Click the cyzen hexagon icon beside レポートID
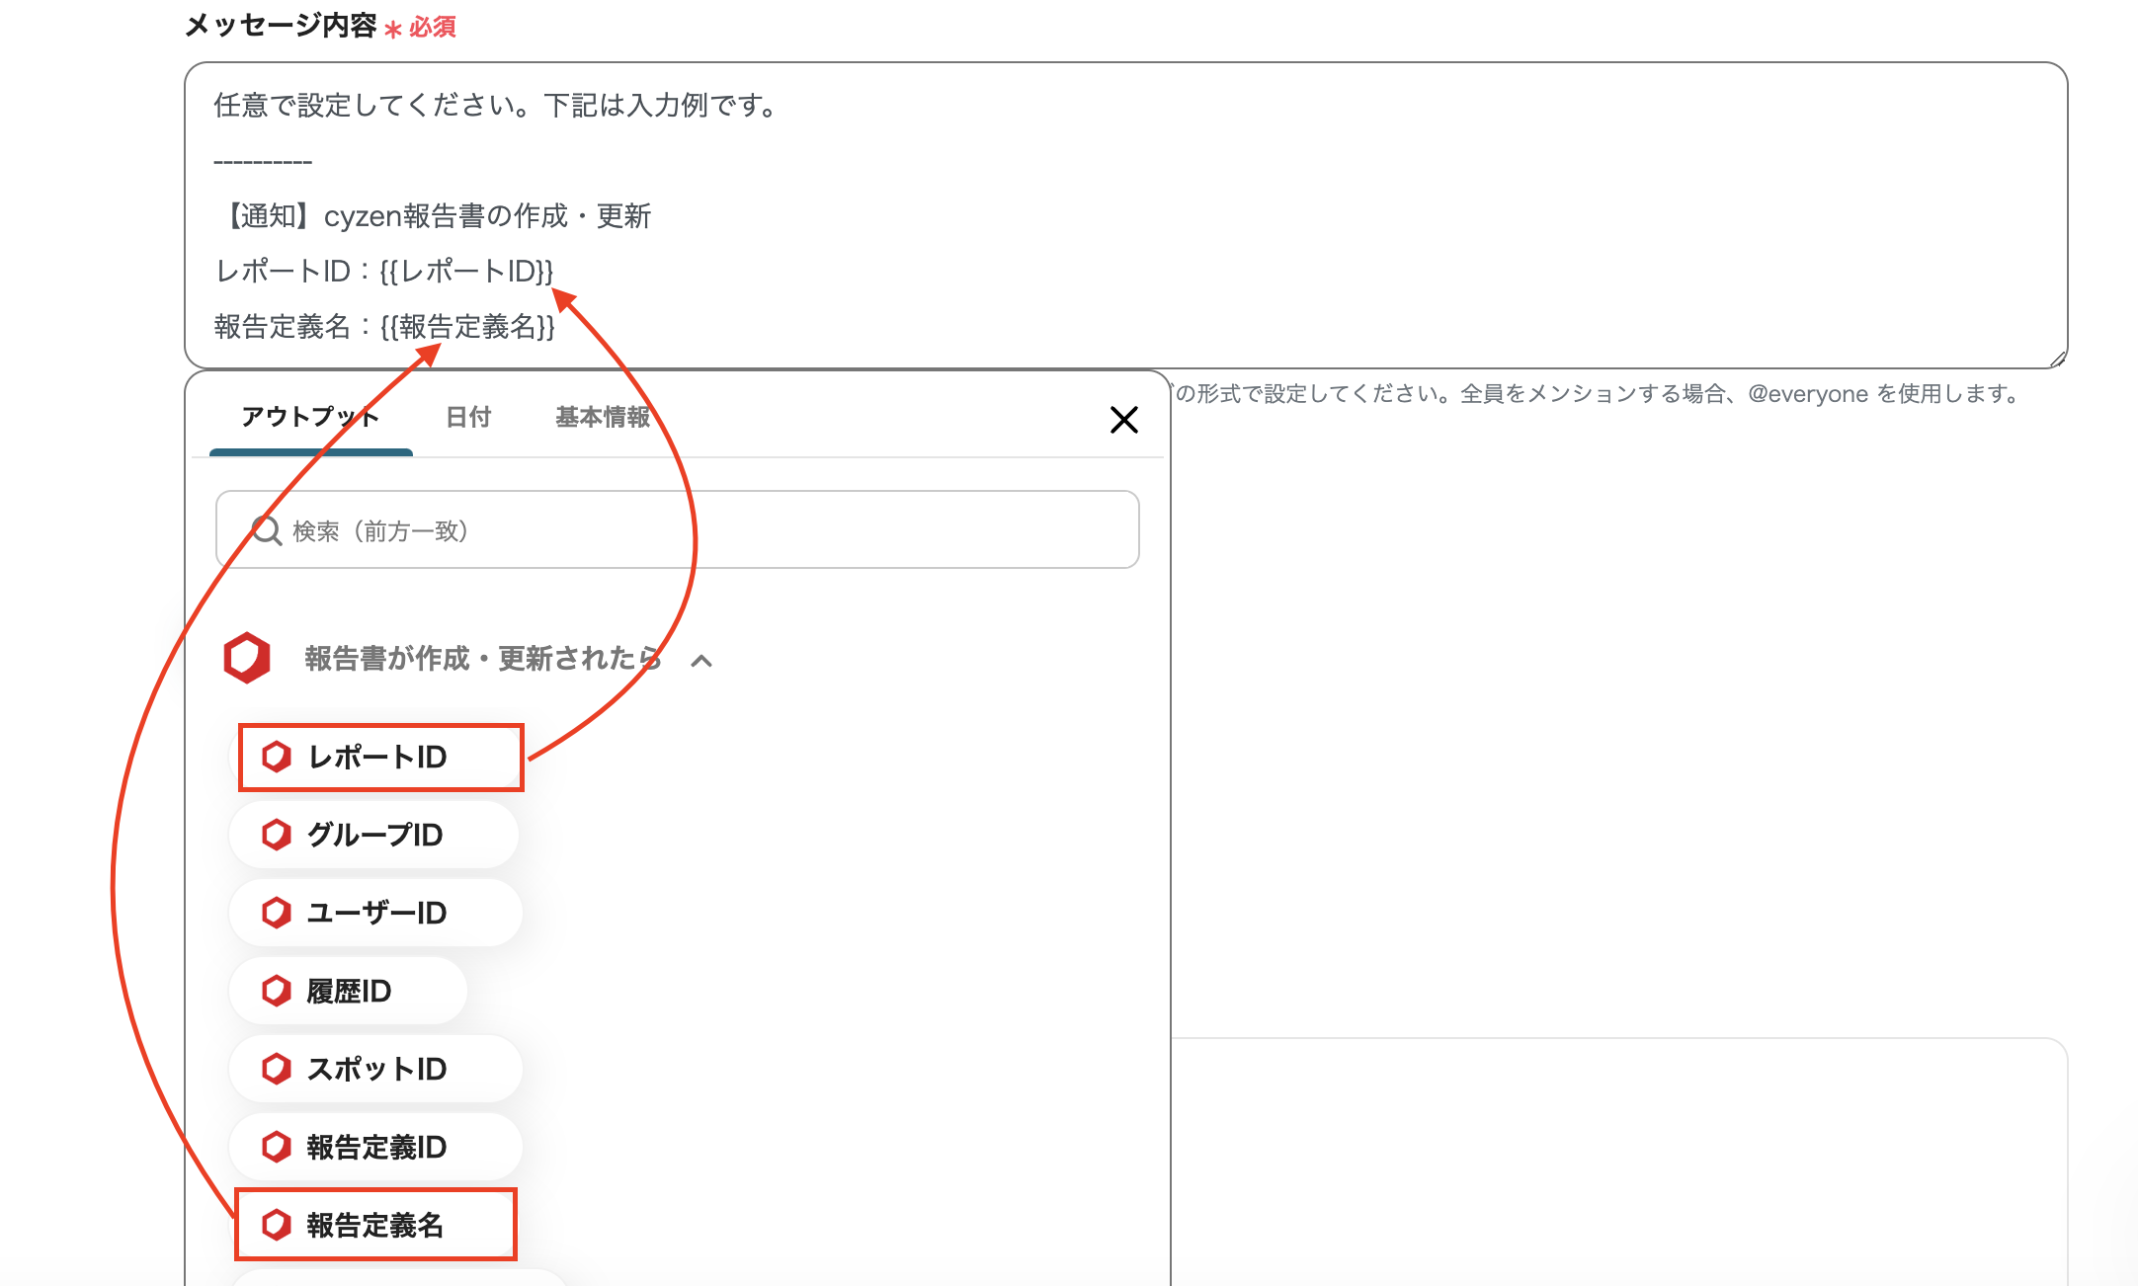This screenshot has height=1286, width=2138. (x=276, y=757)
